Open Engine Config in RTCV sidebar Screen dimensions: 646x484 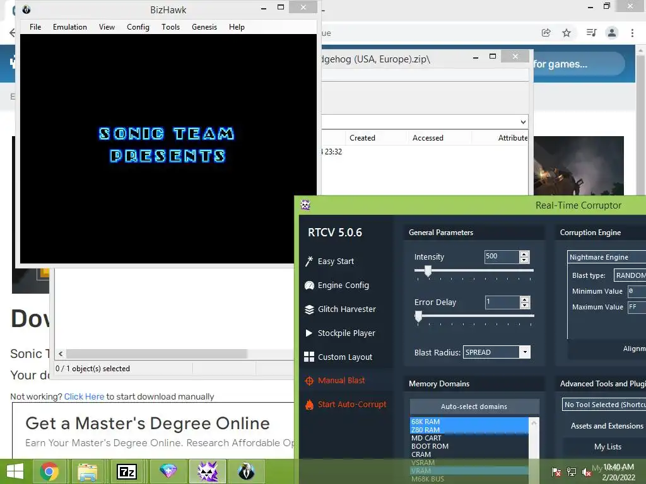point(337,285)
